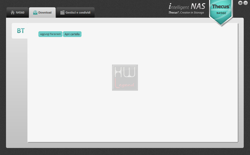
Task: Click the Aggiungi file torrent button
Action: pyautogui.click(x=50, y=34)
